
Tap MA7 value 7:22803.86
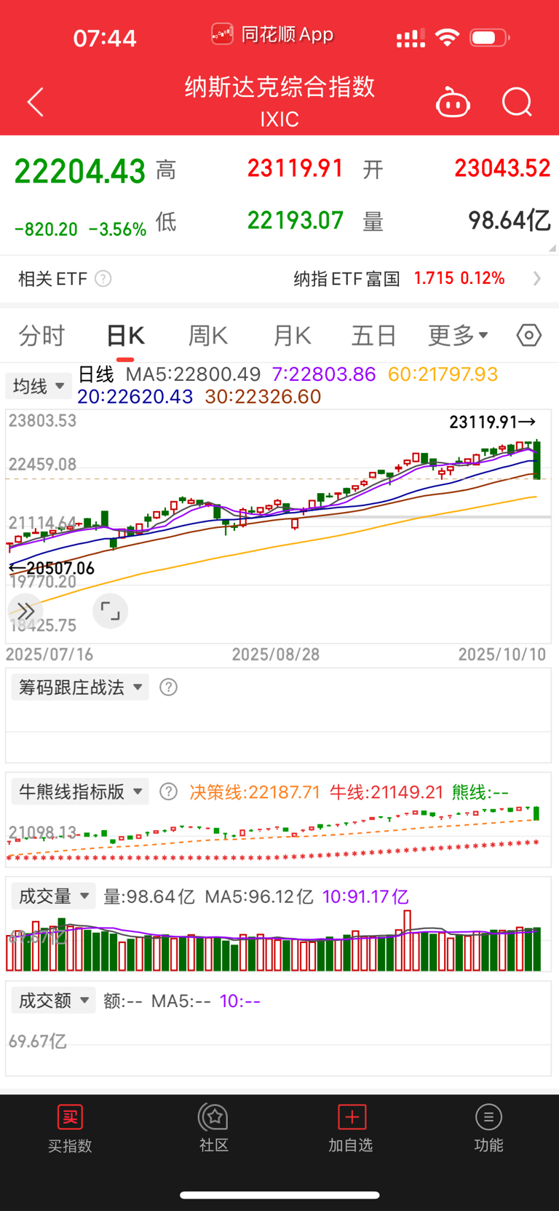coord(324,374)
